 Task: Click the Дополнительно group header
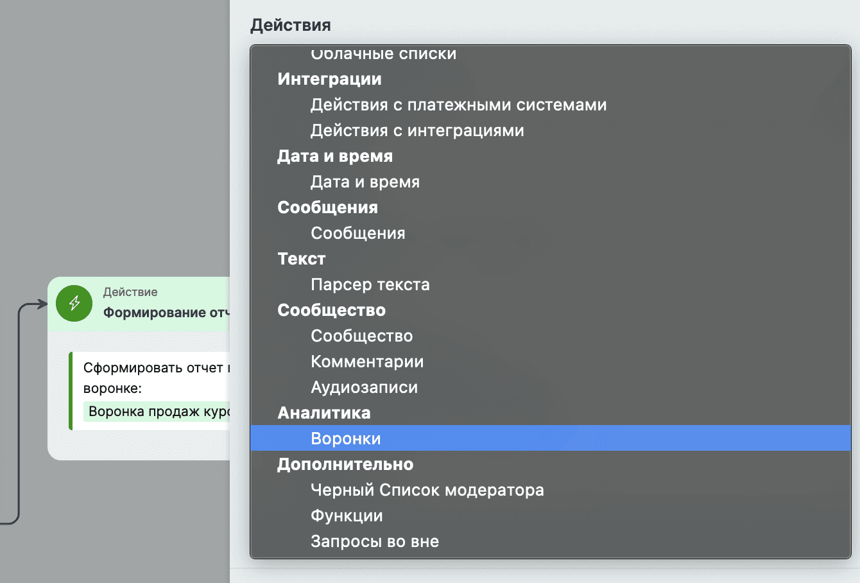[x=345, y=464]
